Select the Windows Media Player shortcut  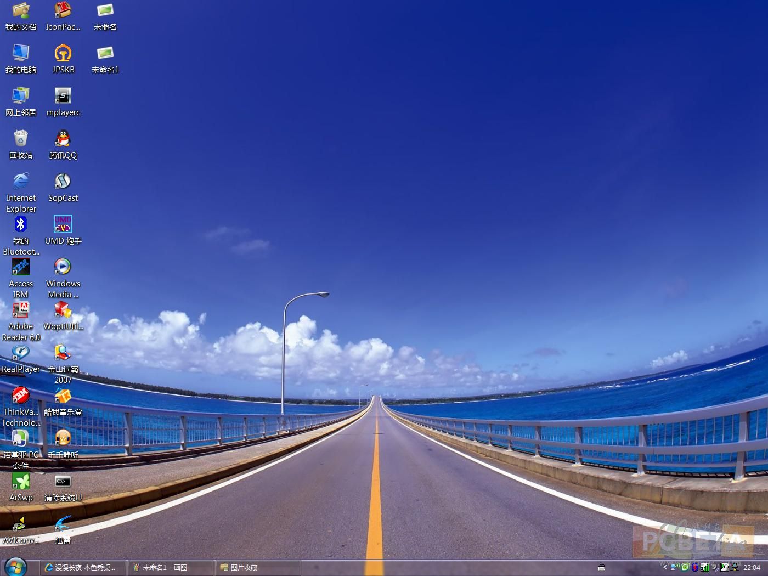point(63,267)
